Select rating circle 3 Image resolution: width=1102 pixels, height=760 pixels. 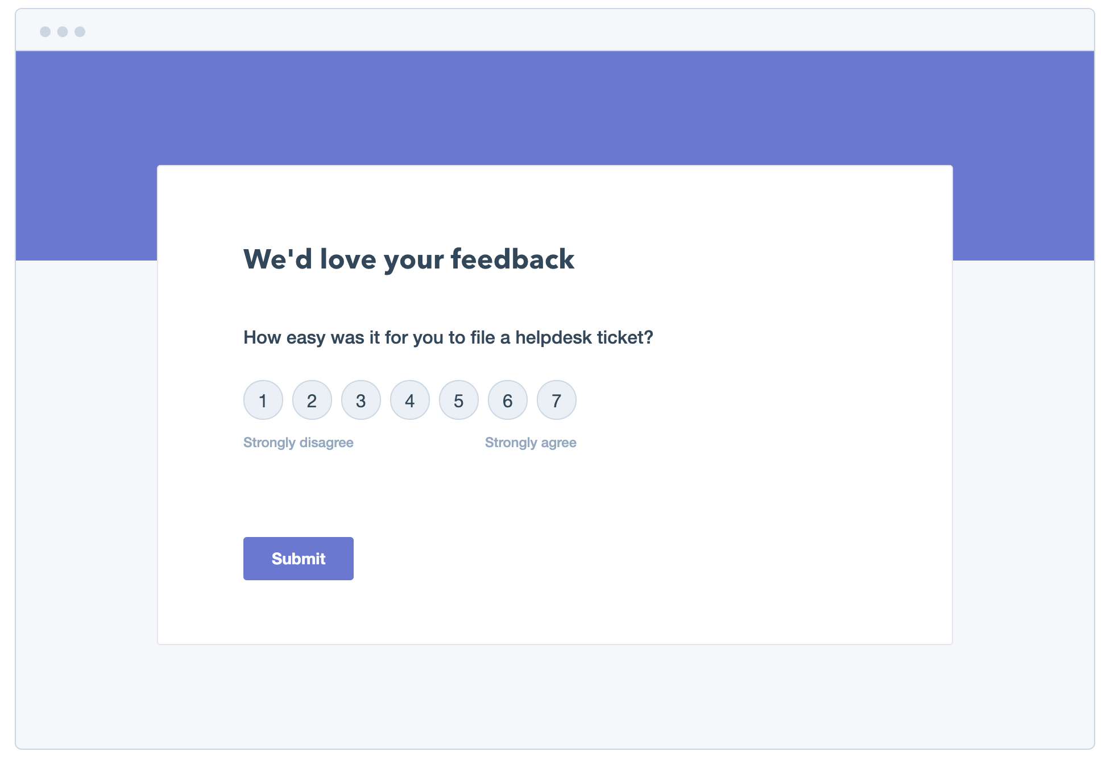coord(360,400)
